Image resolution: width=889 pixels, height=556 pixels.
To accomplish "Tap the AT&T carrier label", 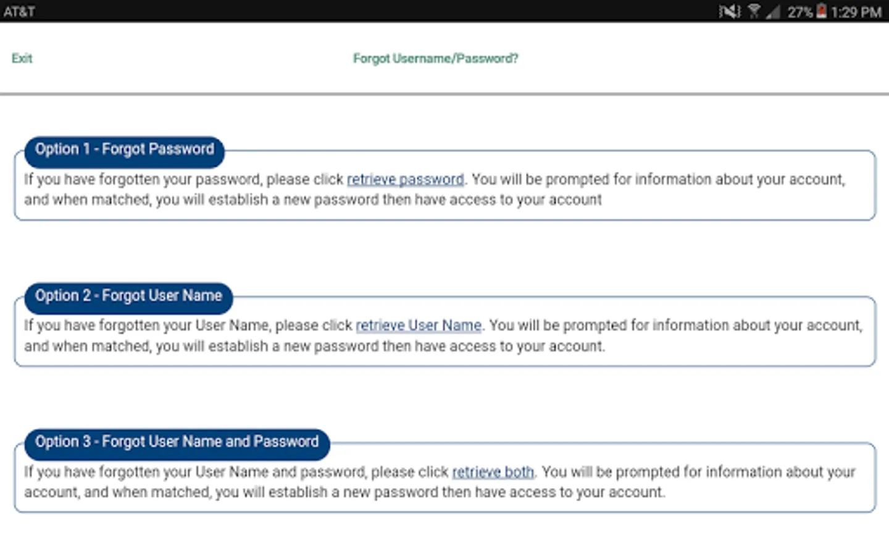I will (x=19, y=12).
